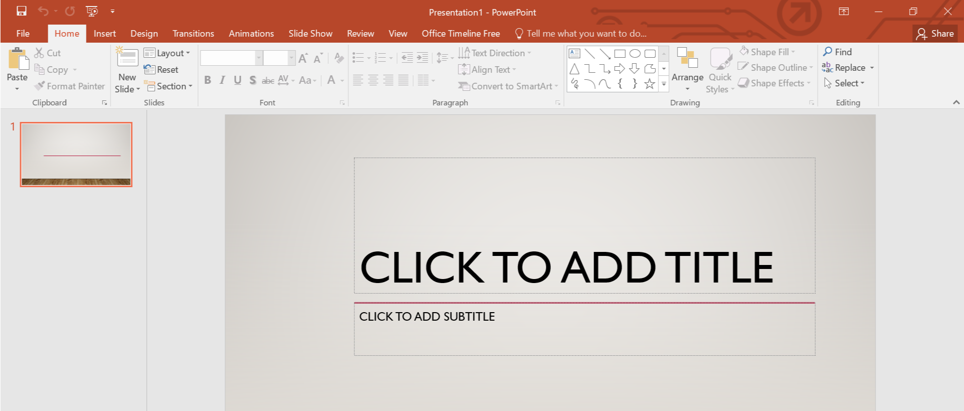Select slide 1 thumbnail in the slide panel
Image resolution: width=964 pixels, height=411 pixels.
pyautogui.click(x=76, y=155)
